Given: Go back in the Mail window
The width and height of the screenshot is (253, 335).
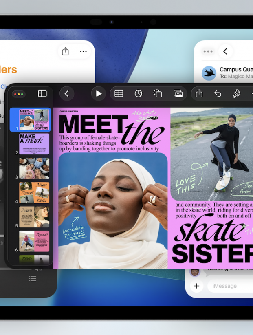Looking at the screenshot, I should click(x=225, y=51).
